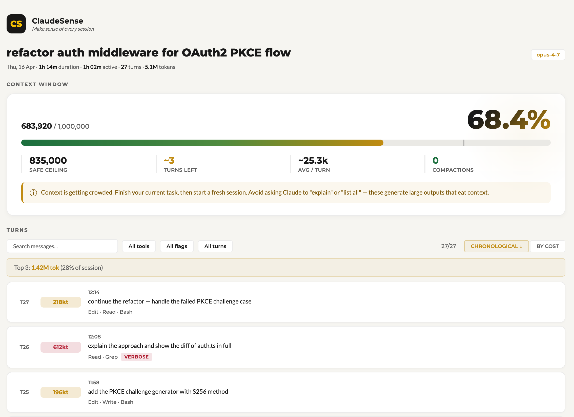574x417 pixels.
Task: Click the 218kt token badge on T27
Action: (x=60, y=302)
